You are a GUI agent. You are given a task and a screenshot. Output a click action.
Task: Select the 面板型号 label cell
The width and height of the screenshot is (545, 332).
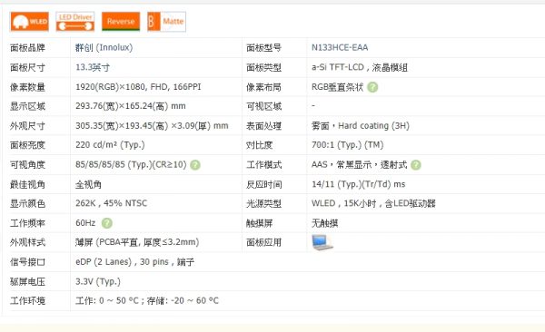tap(263, 47)
